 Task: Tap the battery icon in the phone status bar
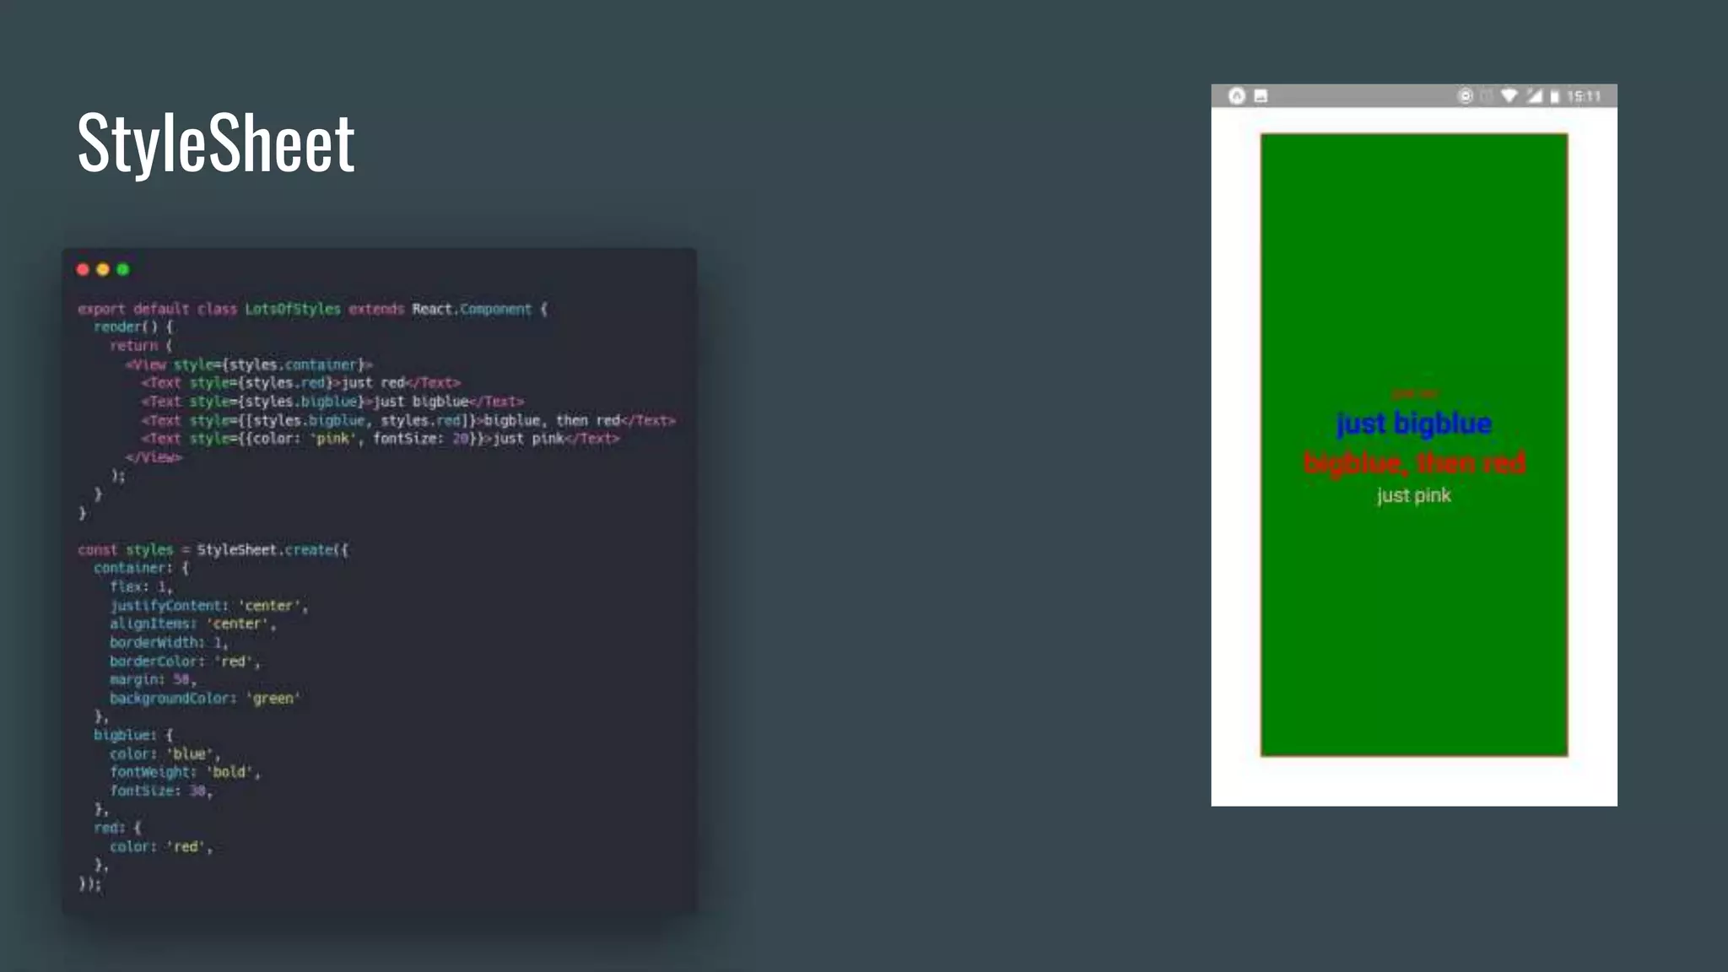1555,96
